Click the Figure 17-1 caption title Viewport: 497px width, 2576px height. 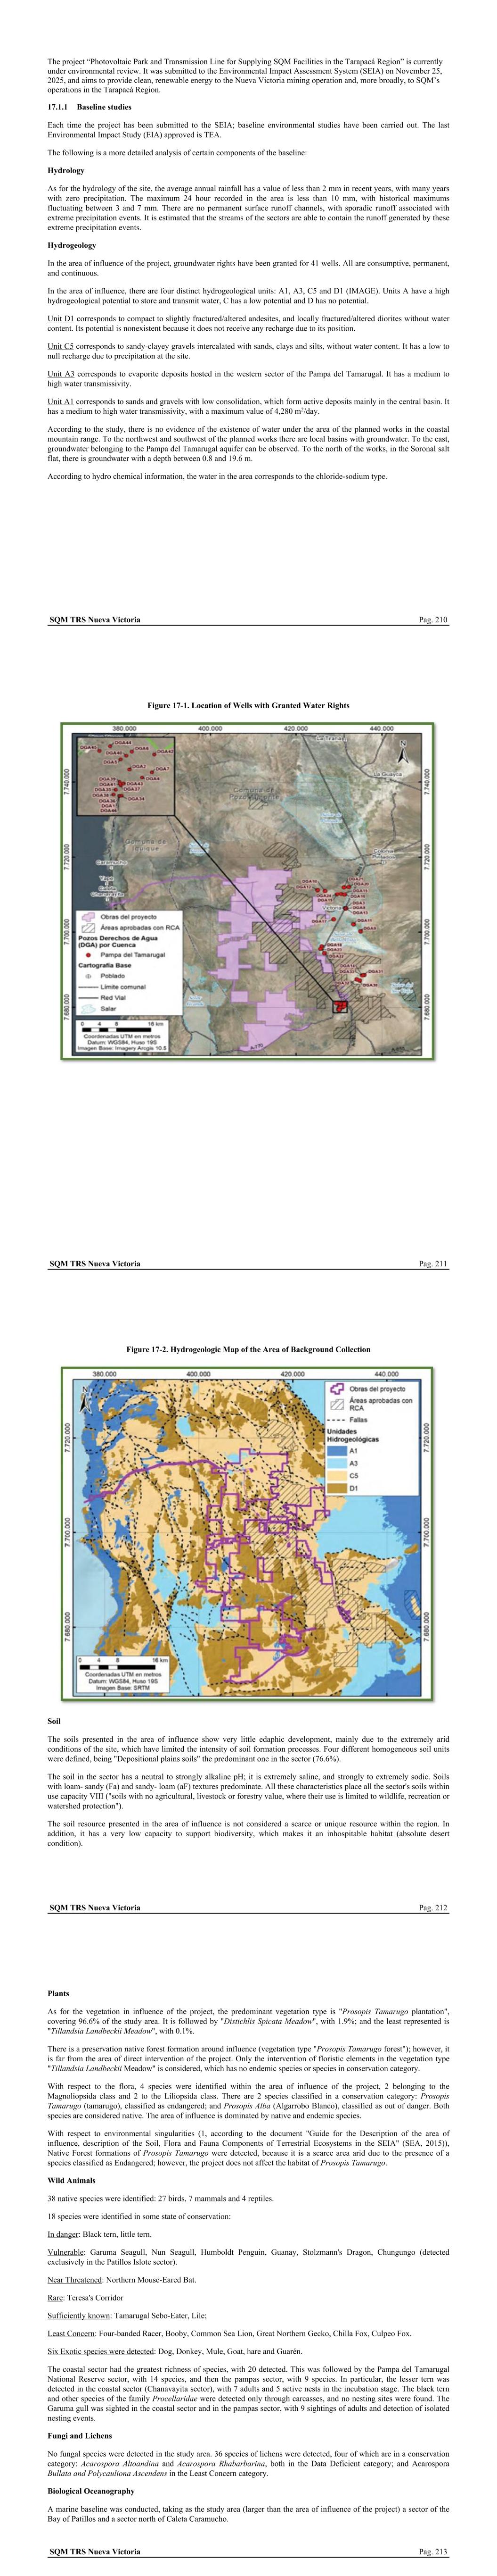point(249,705)
